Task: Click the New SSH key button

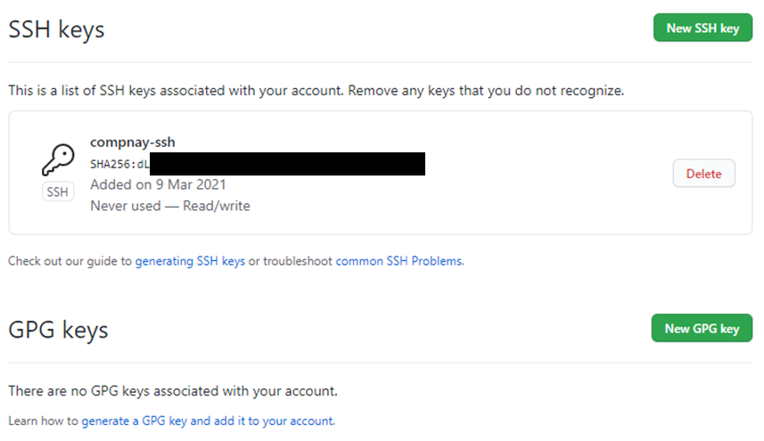Action: (702, 28)
